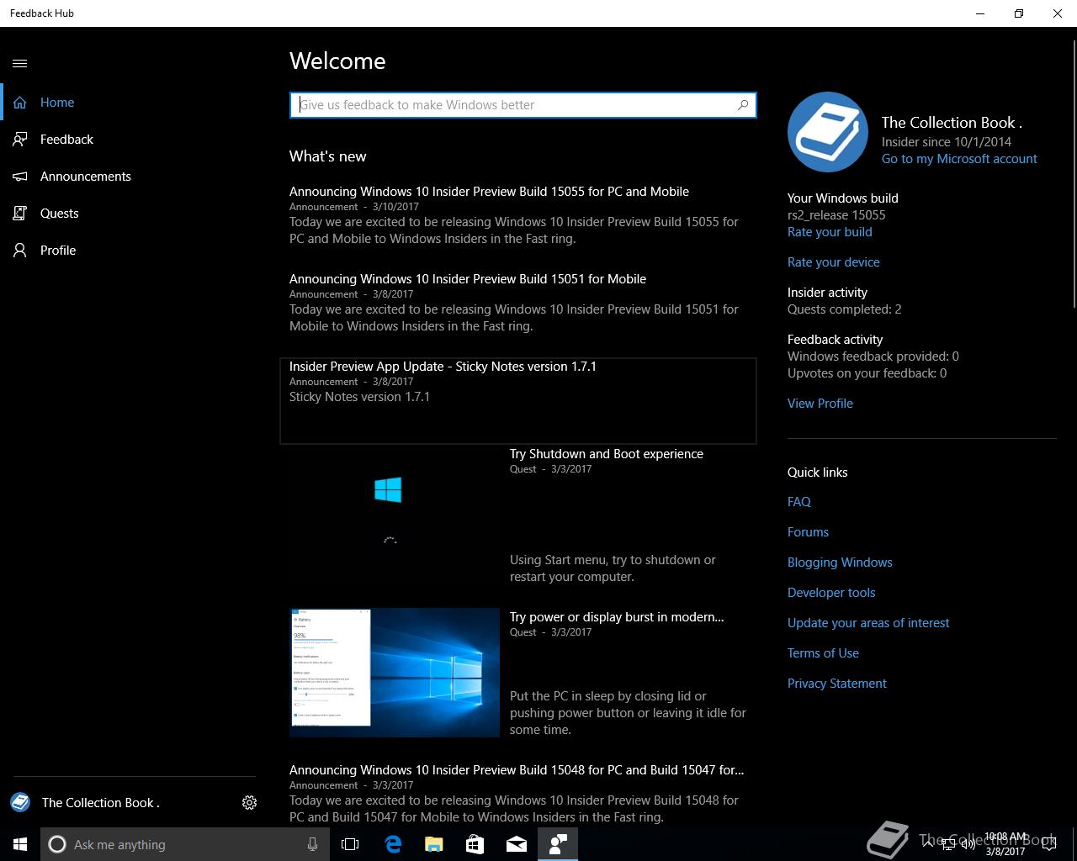Open Task View from taskbar
This screenshot has height=861, width=1077.
click(350, 844)
